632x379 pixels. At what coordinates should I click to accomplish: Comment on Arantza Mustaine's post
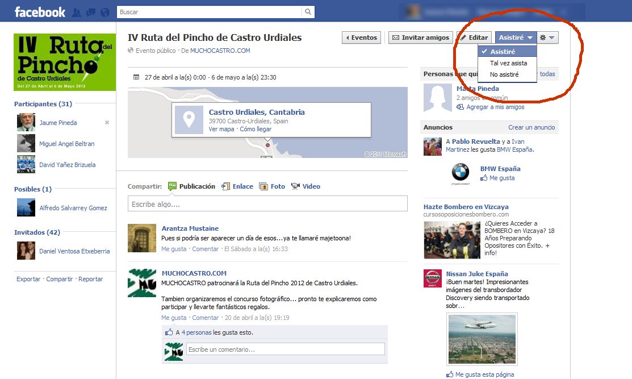(x=205, y=249)
